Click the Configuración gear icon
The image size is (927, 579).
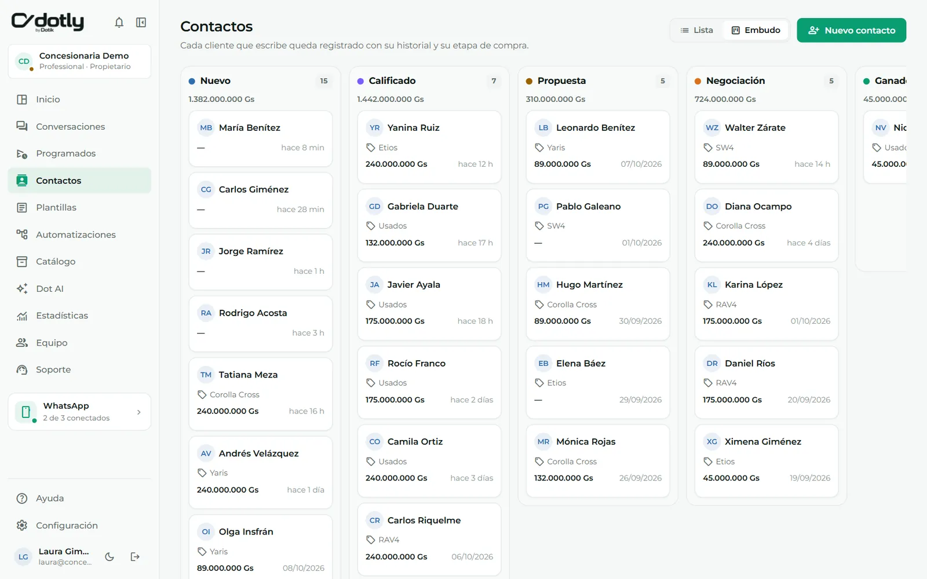click(22, 525)
